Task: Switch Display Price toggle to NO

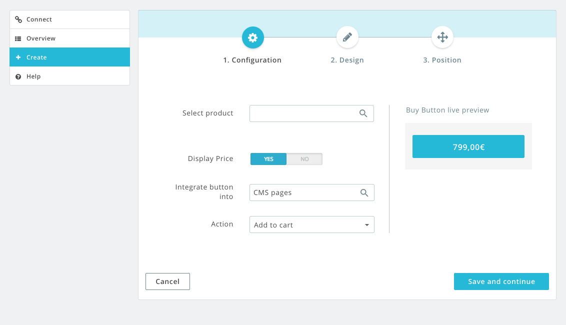Action: click(304, 159)
